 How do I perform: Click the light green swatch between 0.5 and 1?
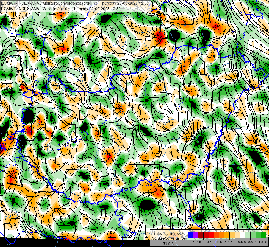tap(253, 235)
